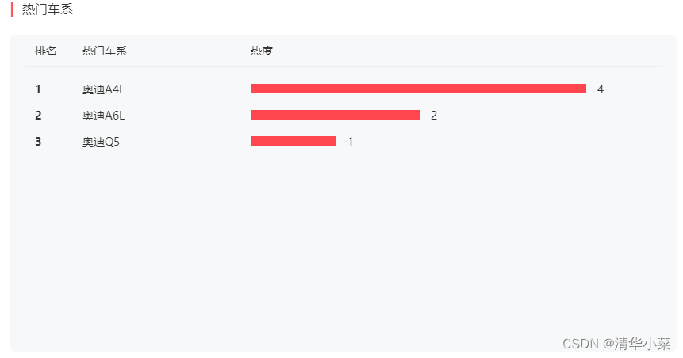Click the rank number 1
Image resolution: width=683 pixels, height=358 pixels.
[x=38, y=89]
